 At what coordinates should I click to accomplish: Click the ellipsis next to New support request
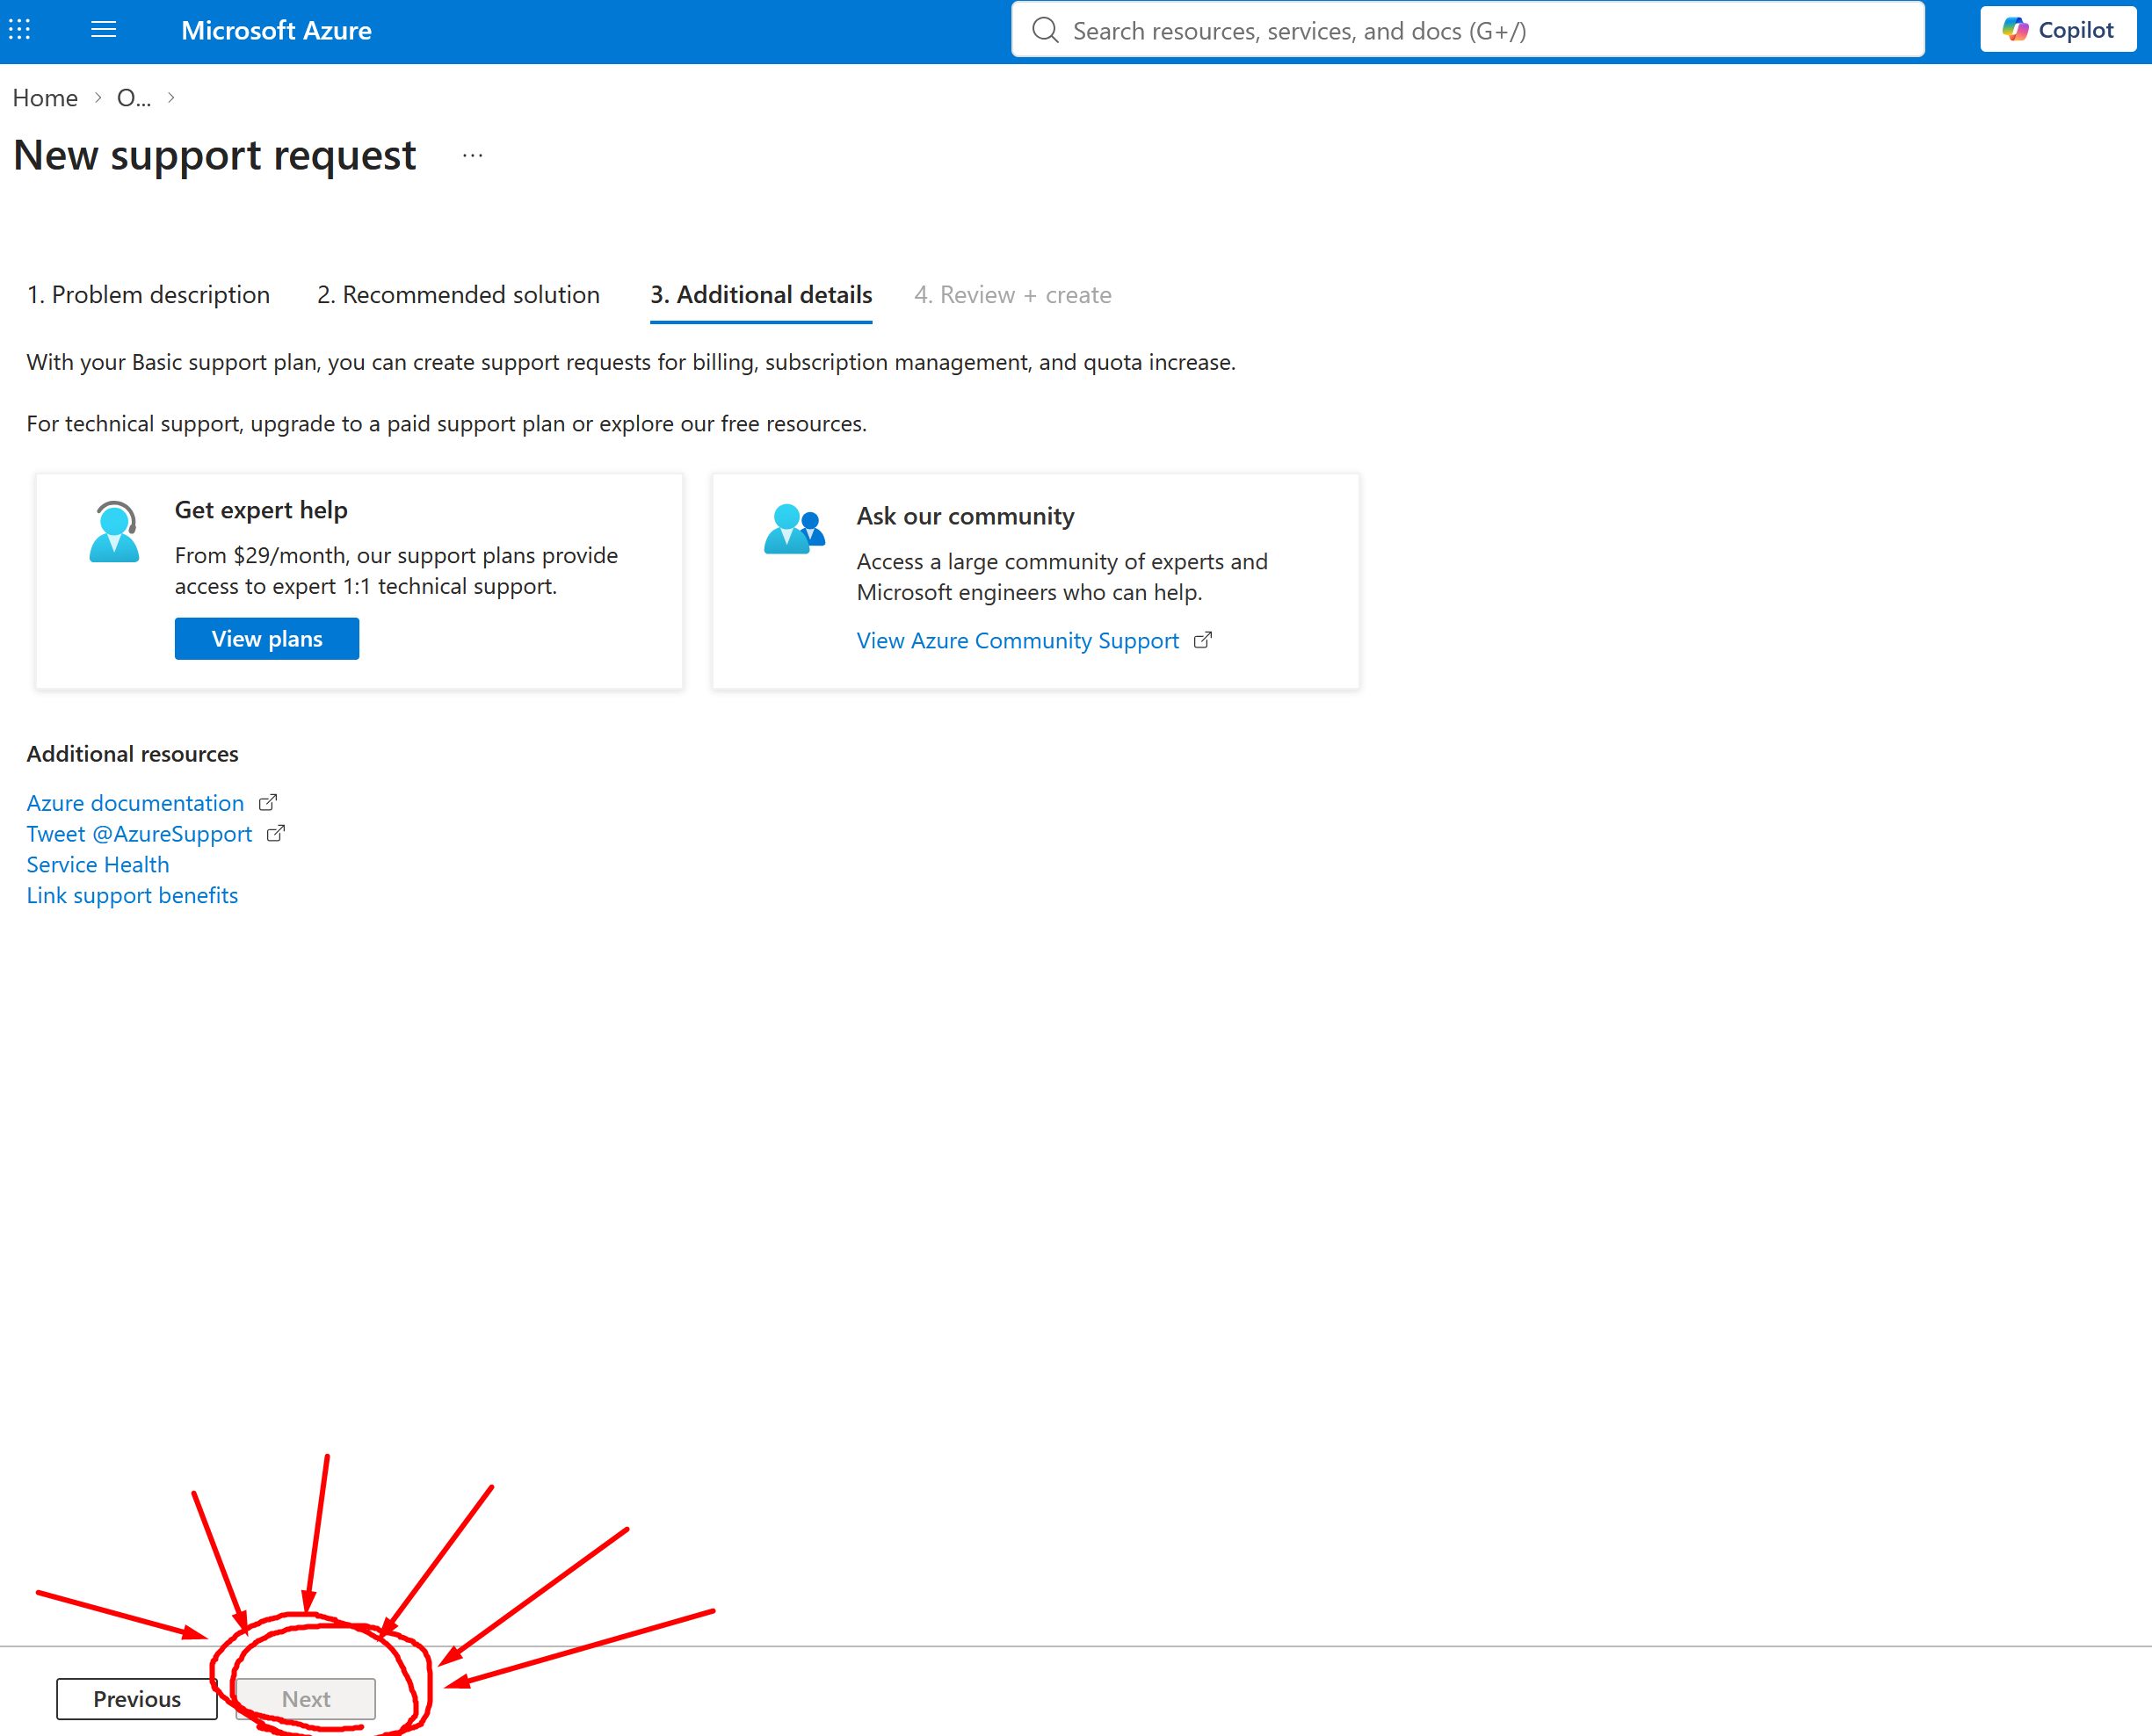(473, 155)
